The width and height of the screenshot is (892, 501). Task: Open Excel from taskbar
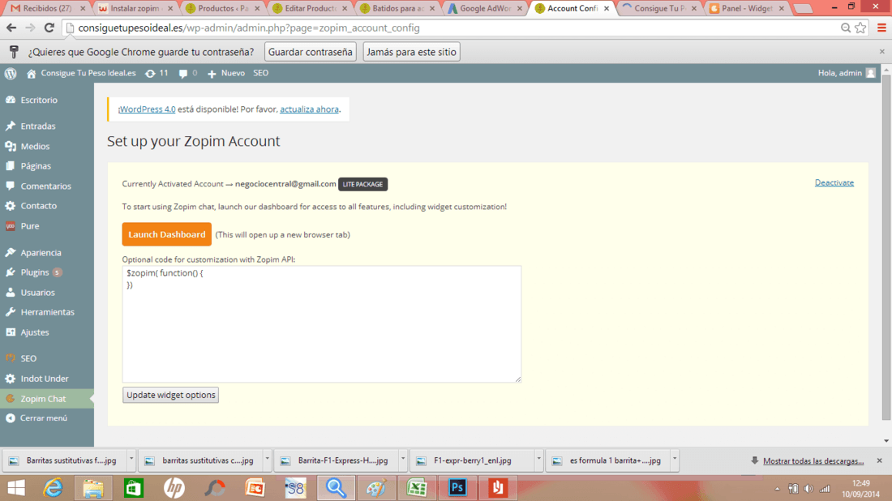(417, 488)
